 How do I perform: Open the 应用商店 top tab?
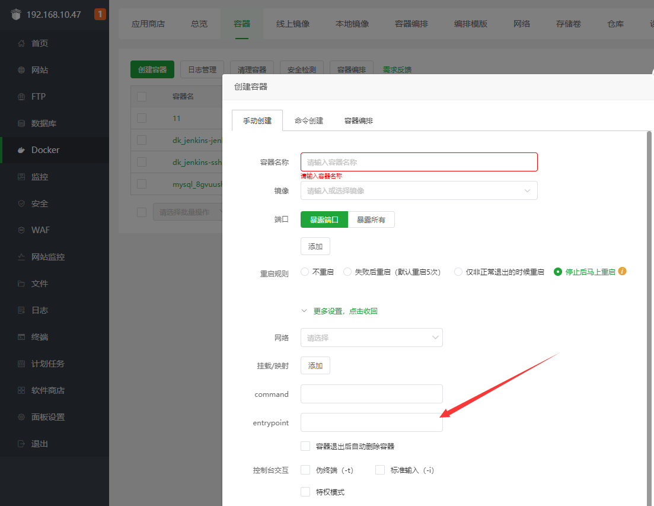click(x=148, y=24)
